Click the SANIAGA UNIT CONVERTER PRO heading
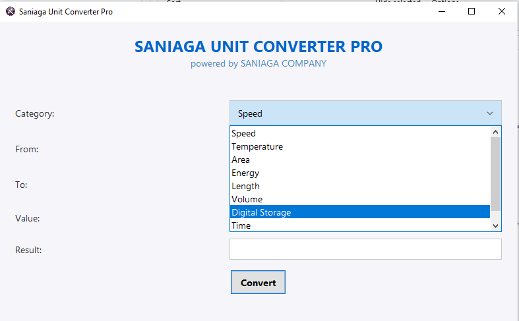The image size is (519, 321). [x=259, y=46]
